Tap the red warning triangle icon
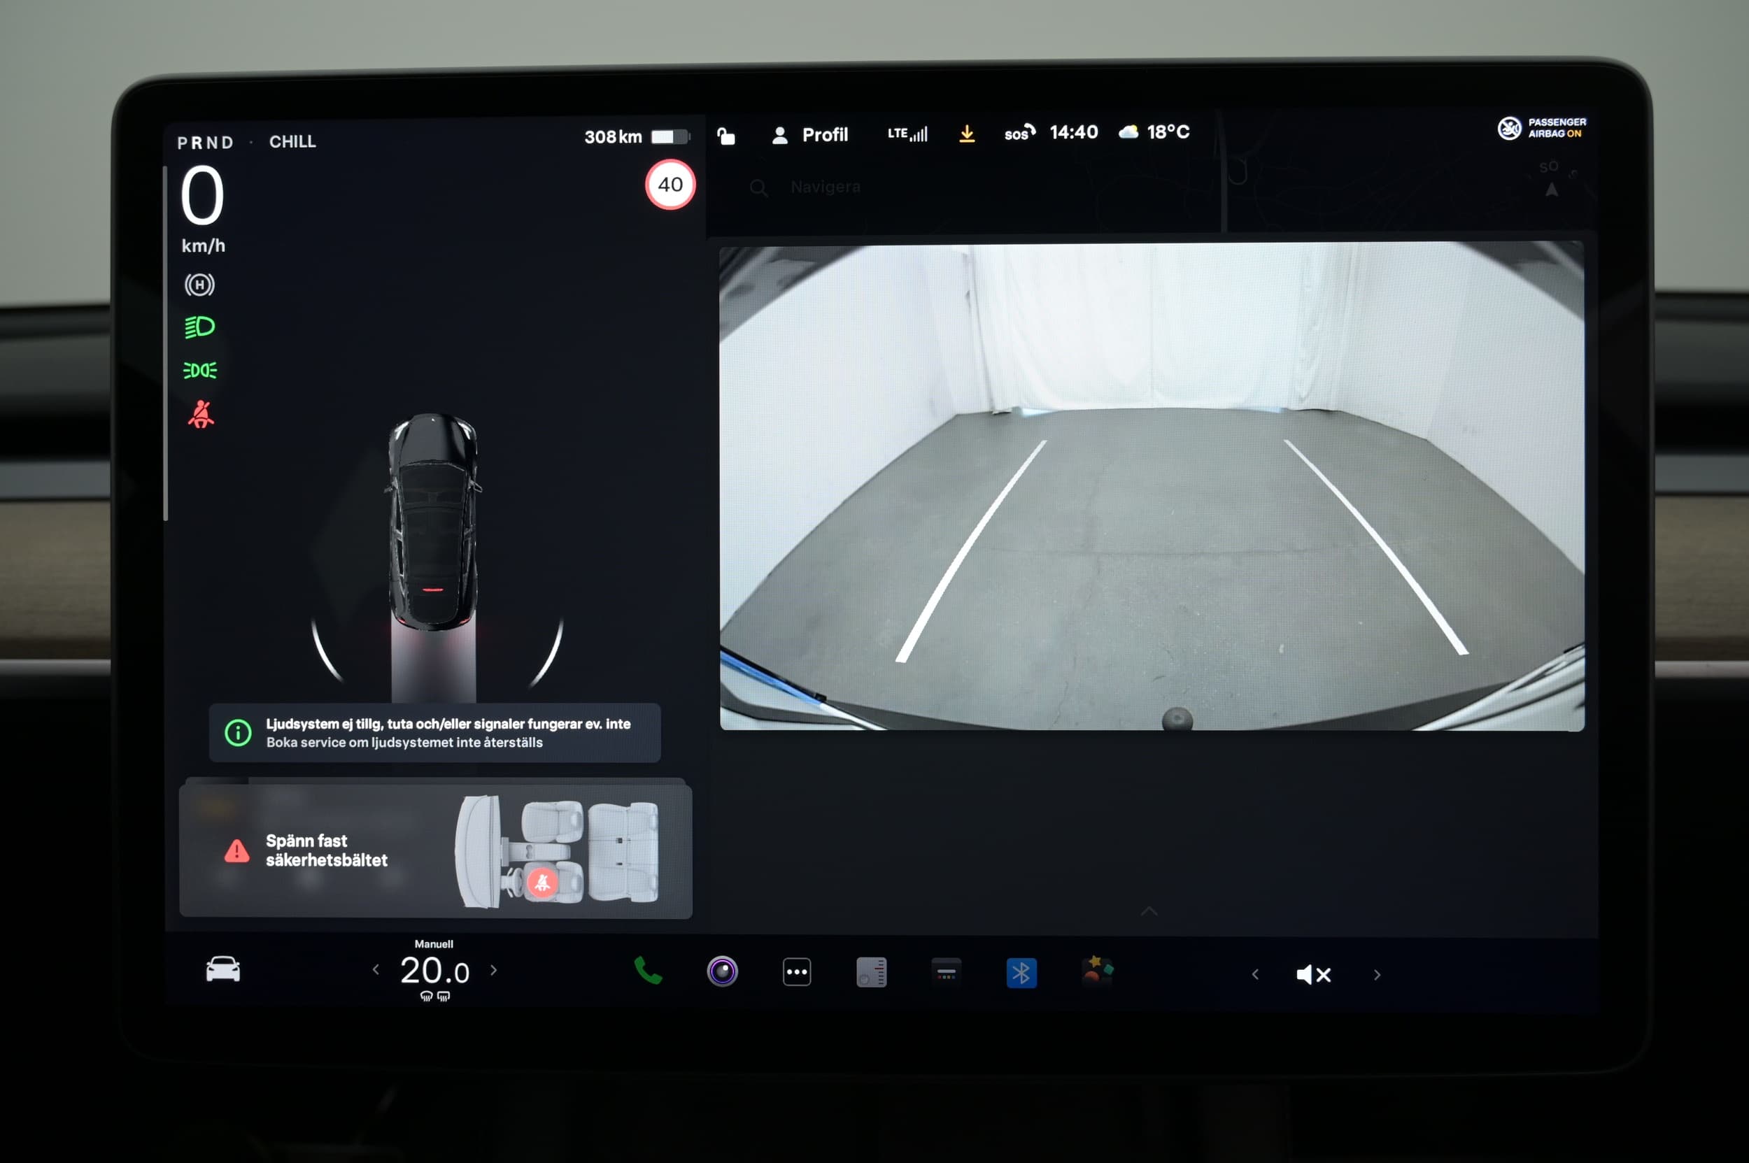This screenshot has width=1749, height=1163. [236, 850]
